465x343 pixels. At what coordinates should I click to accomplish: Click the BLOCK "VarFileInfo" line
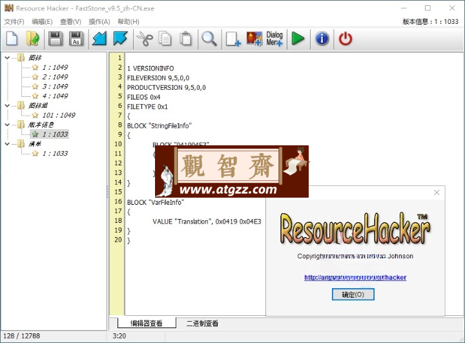pos(156,202)
